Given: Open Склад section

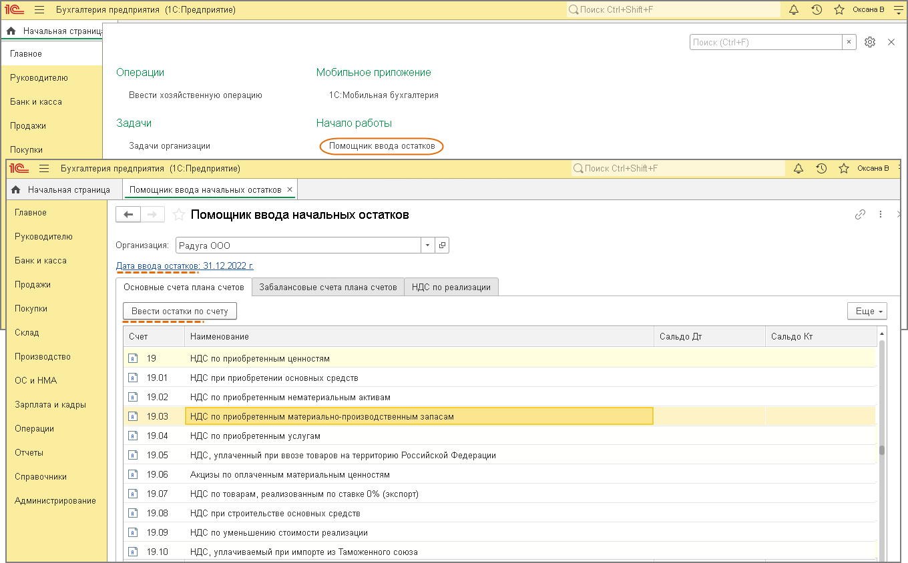Looking at the screenshot, I should point(27,332).
